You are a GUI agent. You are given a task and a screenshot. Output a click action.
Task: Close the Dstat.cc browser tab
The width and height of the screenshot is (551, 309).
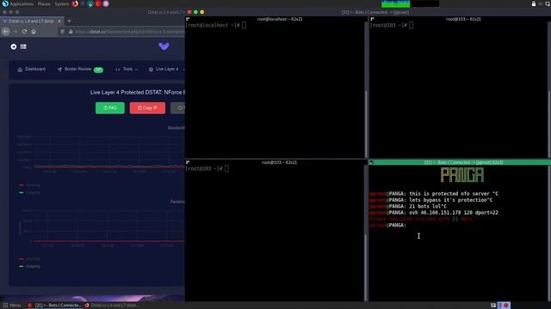coord(59,21)
